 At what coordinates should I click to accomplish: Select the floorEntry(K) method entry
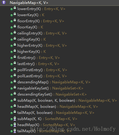click(x=41, y=21)
